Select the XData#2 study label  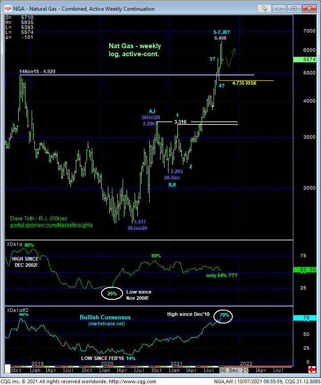[16, 310]
